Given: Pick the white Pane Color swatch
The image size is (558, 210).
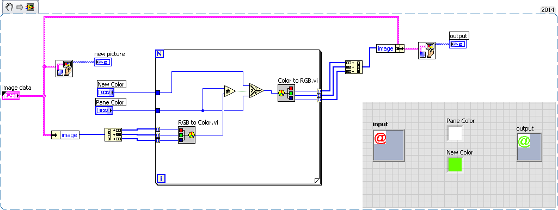Looking at the screenshot, I should click(455, 133).
